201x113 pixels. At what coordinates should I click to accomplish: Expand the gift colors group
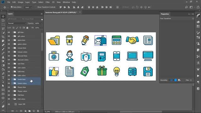12,36
